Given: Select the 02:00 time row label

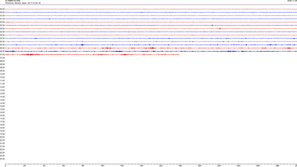Looking at the screenshot, I should [x=2, y=22].
